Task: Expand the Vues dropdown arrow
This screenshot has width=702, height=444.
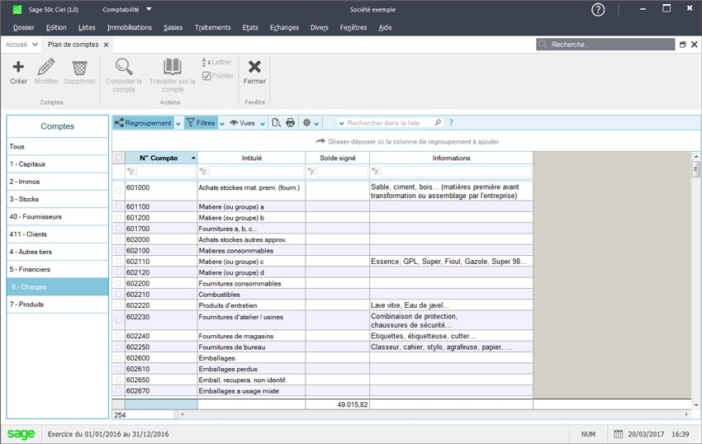Action: click(x=263, y=123)
